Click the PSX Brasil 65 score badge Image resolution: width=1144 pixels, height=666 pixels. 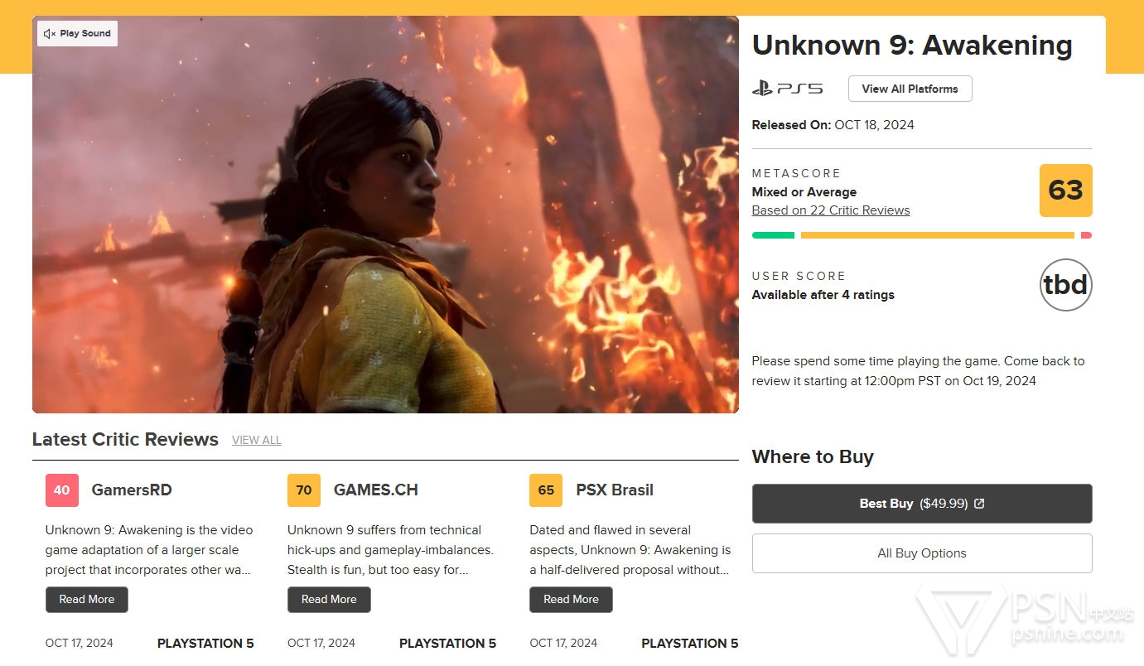coord(546,490)
